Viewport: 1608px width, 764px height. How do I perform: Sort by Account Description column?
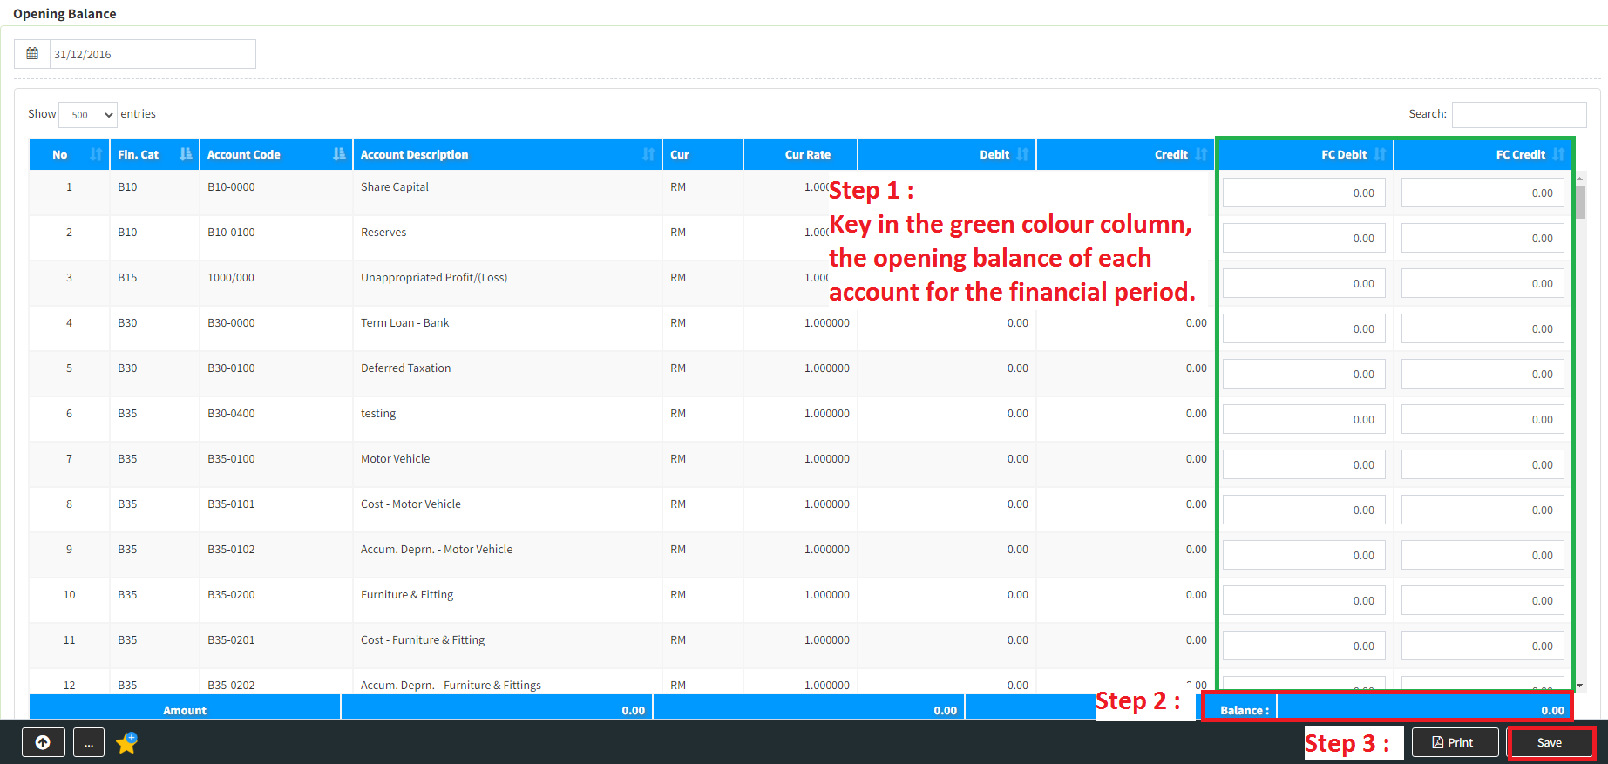pos(506,154)
